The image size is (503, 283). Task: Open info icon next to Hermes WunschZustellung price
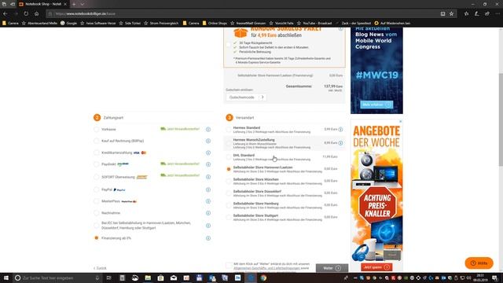pos(340,143)
